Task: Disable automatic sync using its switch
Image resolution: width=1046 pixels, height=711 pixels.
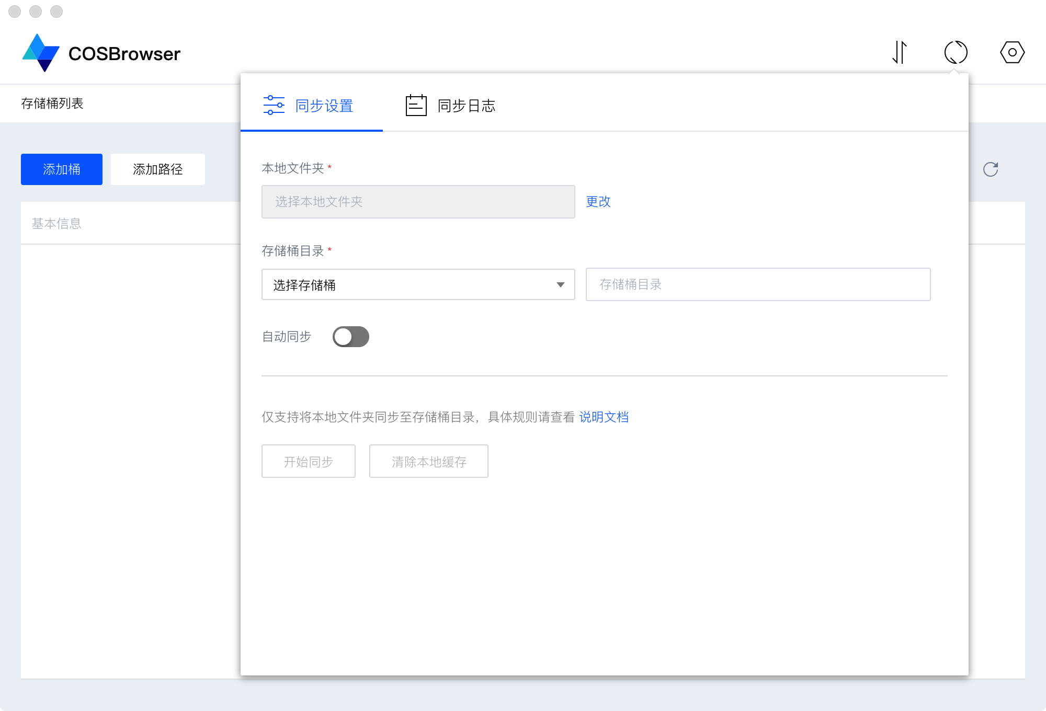Action: 351,337
